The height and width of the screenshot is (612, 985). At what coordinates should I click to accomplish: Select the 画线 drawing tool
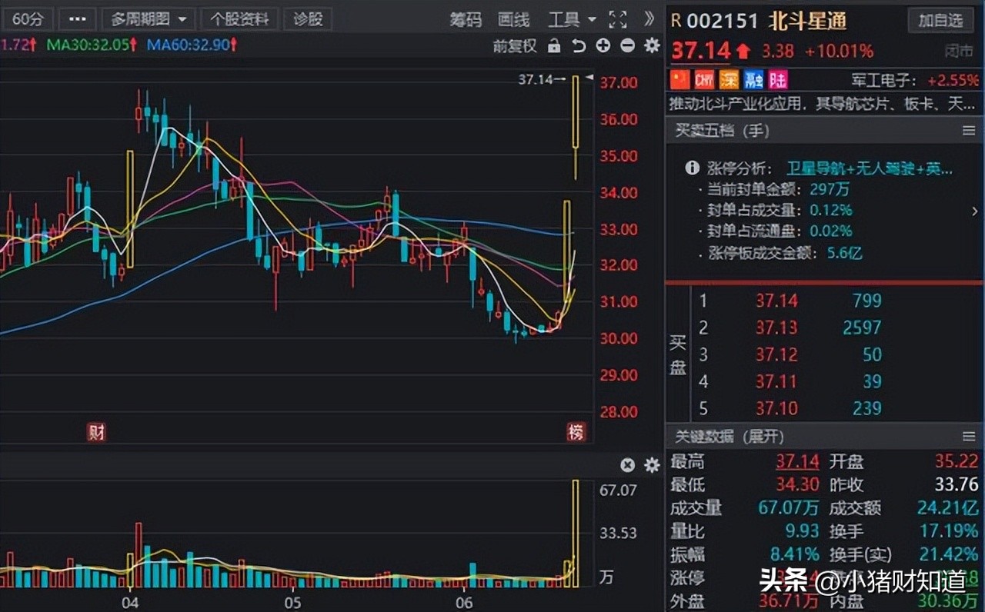[513, 20]
